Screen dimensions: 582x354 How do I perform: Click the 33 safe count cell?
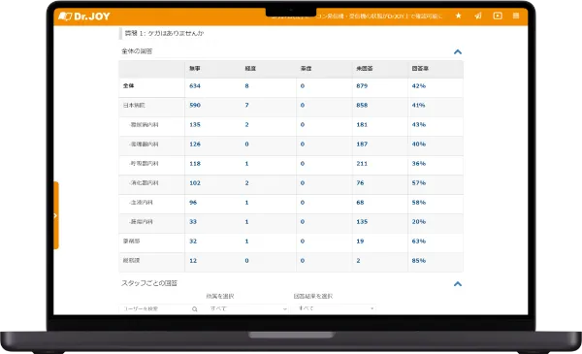pos(193,222)
